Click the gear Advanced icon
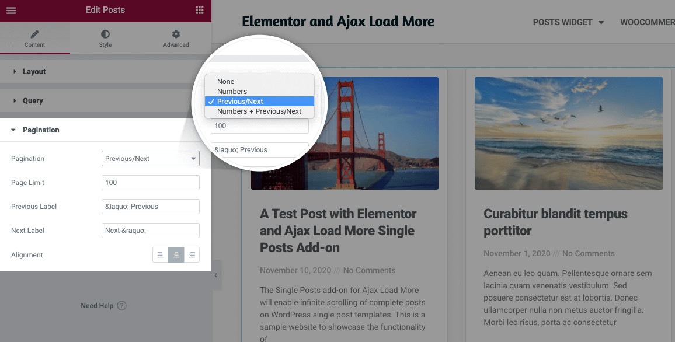 (176, 34)
